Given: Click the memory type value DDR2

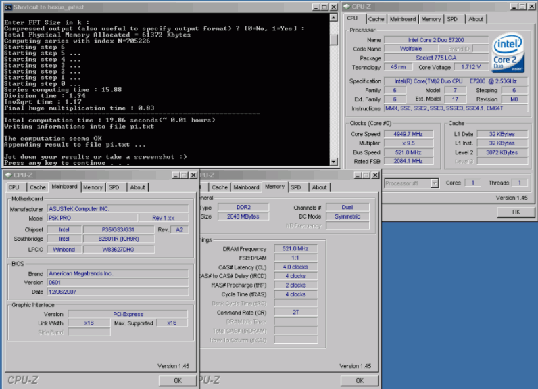Looking at the screenshot, I should [243, 208].
